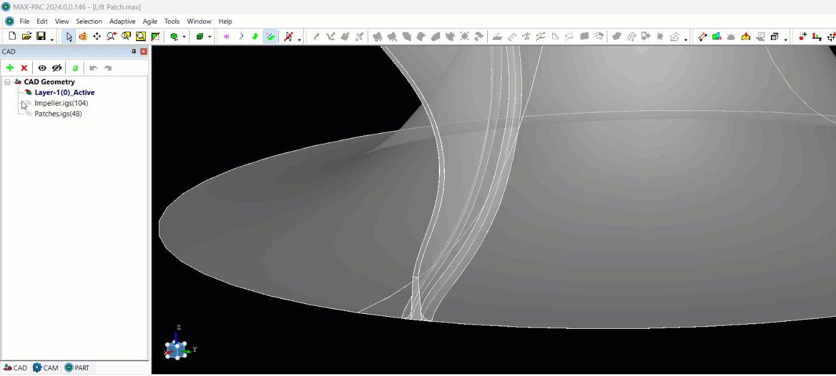Screen dimensions: 836x376
Task: Hide using the crossed-out eye icon
Action: pos(57,68)
